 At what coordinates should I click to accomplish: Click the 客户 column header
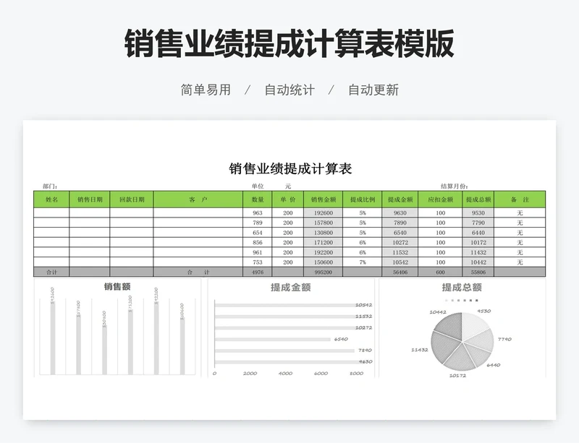(198, 199)
